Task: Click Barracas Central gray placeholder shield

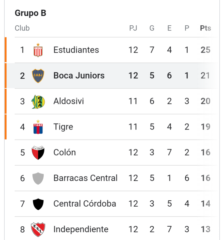Action: [x=38, y=178]
